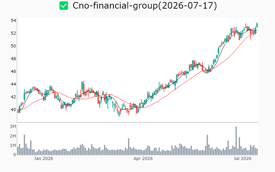Screen dimensions: 275x172
Task: Click the 3M volume axis label
Action: tap(13, 127)
